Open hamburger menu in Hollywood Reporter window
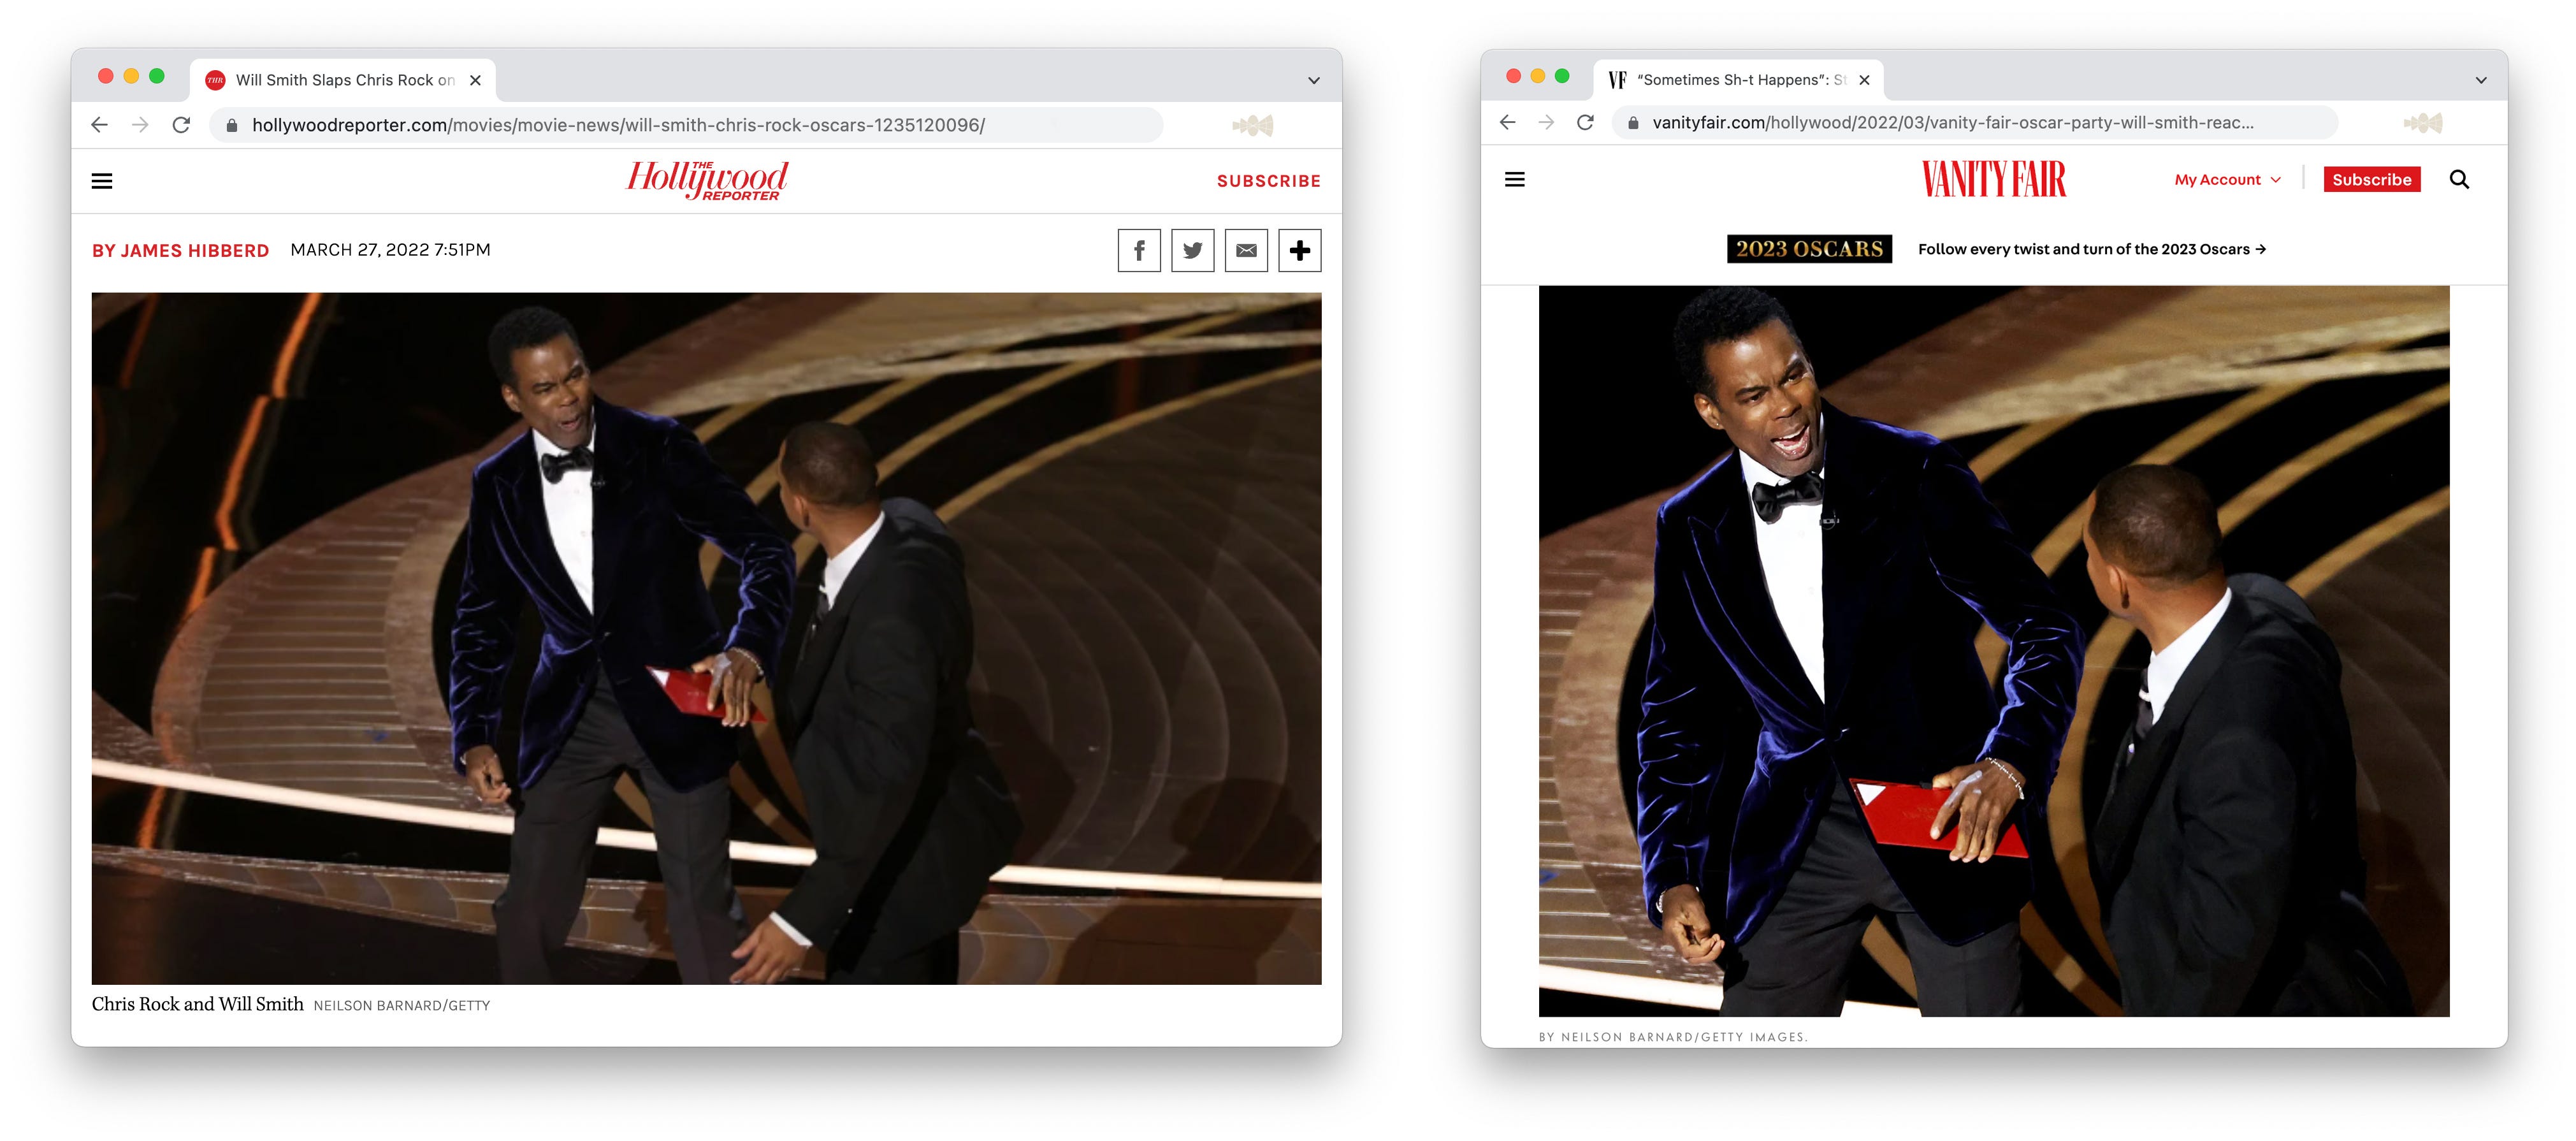Viewport: 2576px width, 1141px height. (x=102, y=181)
